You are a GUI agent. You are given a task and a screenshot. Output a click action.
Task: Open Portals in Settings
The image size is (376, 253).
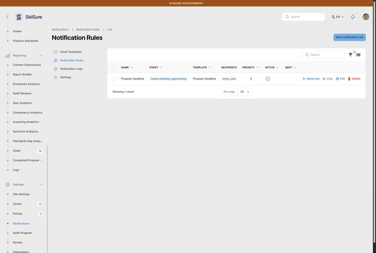click(18, 214)
